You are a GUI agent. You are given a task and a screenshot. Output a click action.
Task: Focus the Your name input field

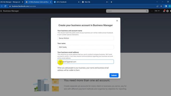coord(85,47)
